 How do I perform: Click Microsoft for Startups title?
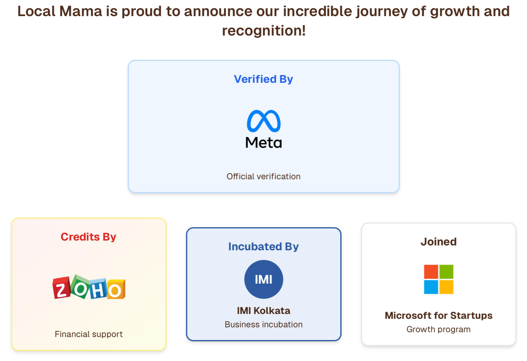(438, 315)
